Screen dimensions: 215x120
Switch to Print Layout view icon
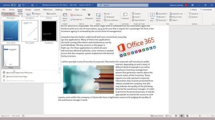tap(182, 116)
